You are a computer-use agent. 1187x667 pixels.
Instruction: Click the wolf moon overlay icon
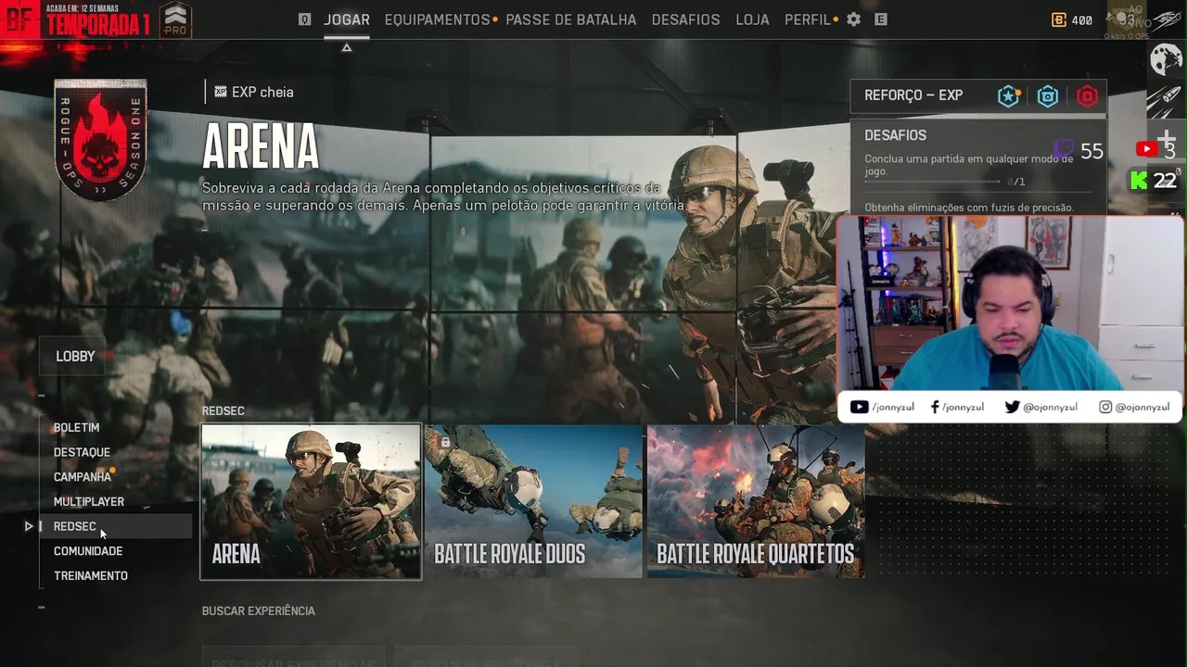coord(1167,60)
